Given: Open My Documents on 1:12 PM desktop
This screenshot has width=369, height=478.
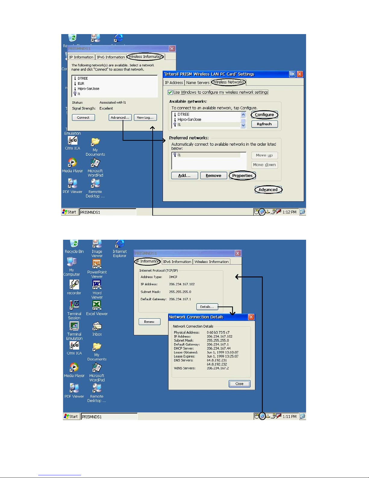Looking at the screenshot, I should click(95, 147).
